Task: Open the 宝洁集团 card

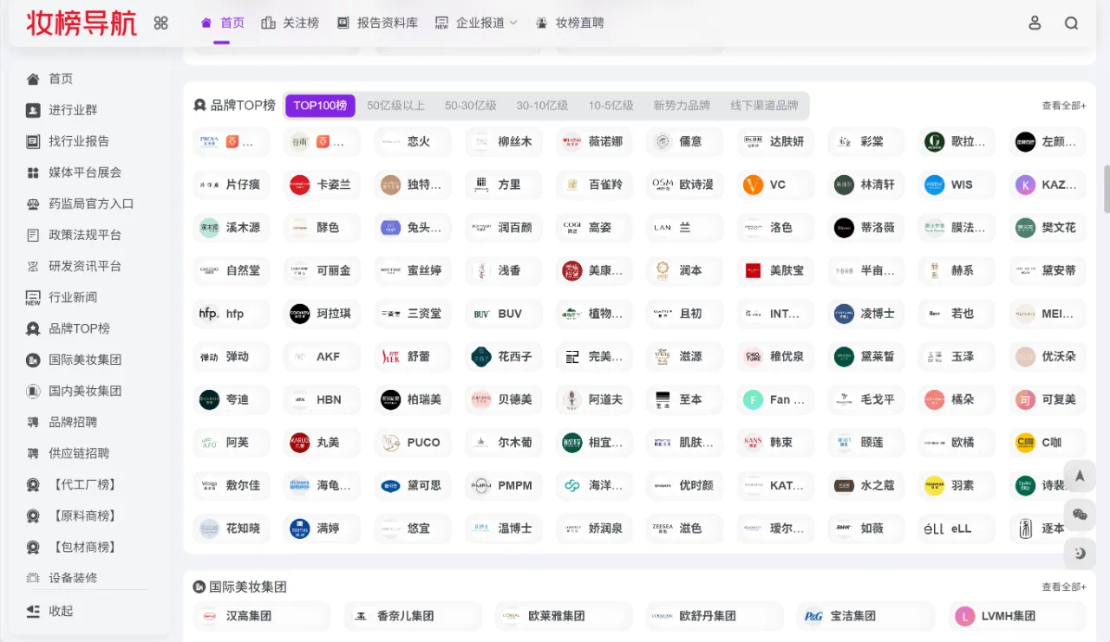Action: (866, 616)
